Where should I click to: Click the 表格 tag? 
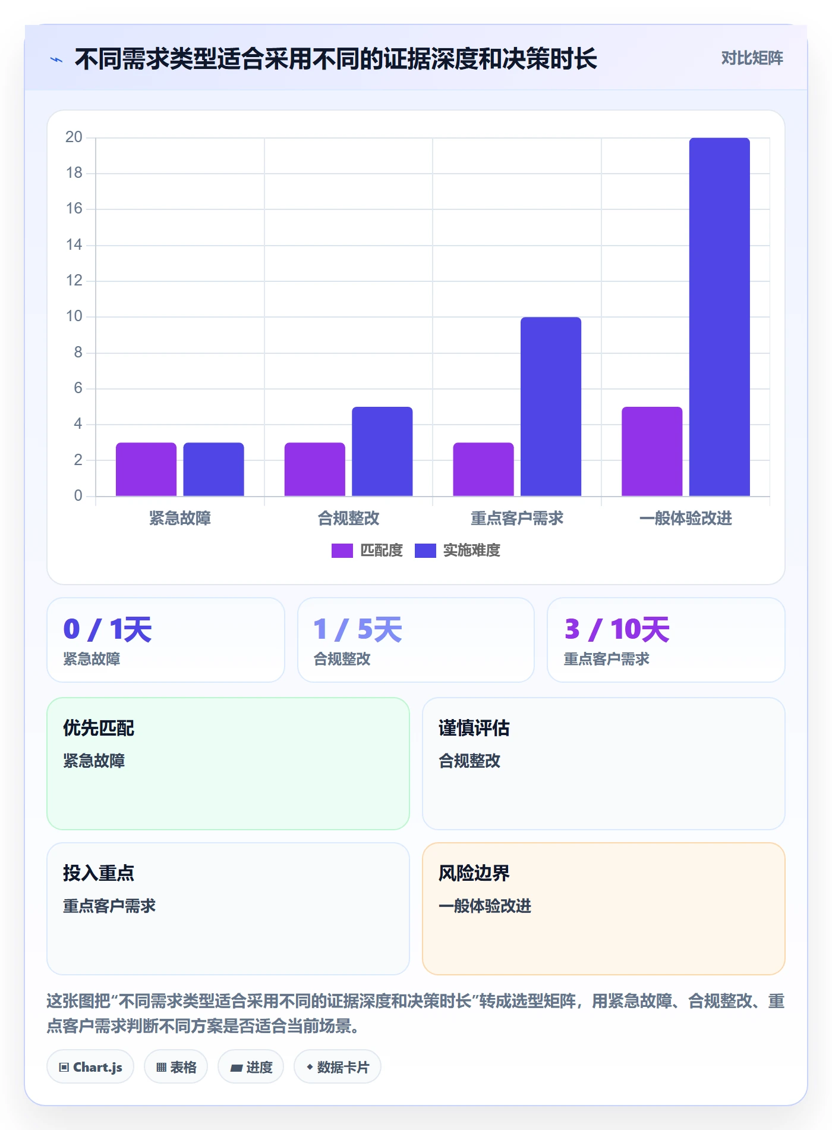tap(176, 1067)
